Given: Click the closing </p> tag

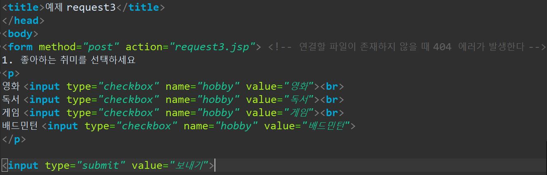Looking at the screenshot, I should [x=14, y=139].
